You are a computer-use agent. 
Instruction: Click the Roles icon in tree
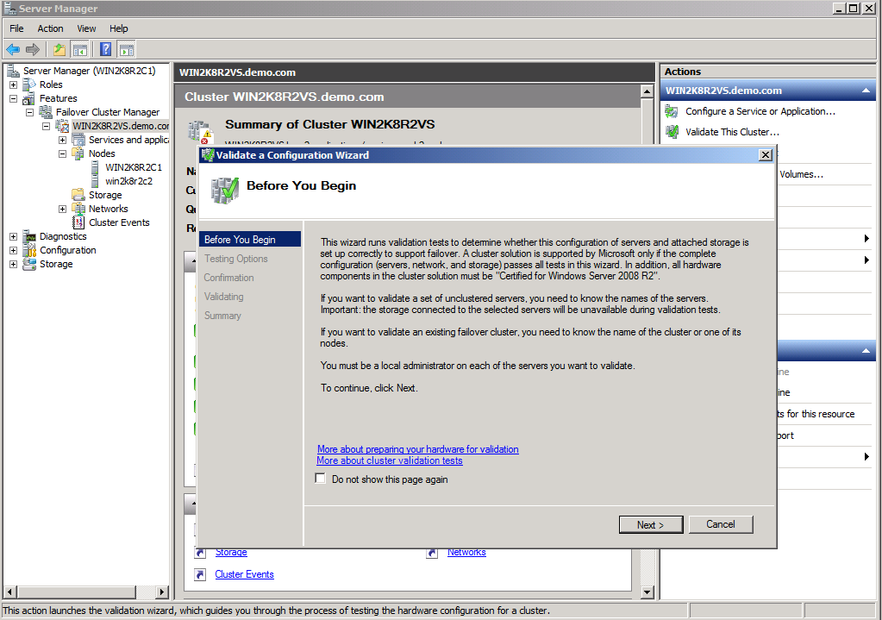29,85
